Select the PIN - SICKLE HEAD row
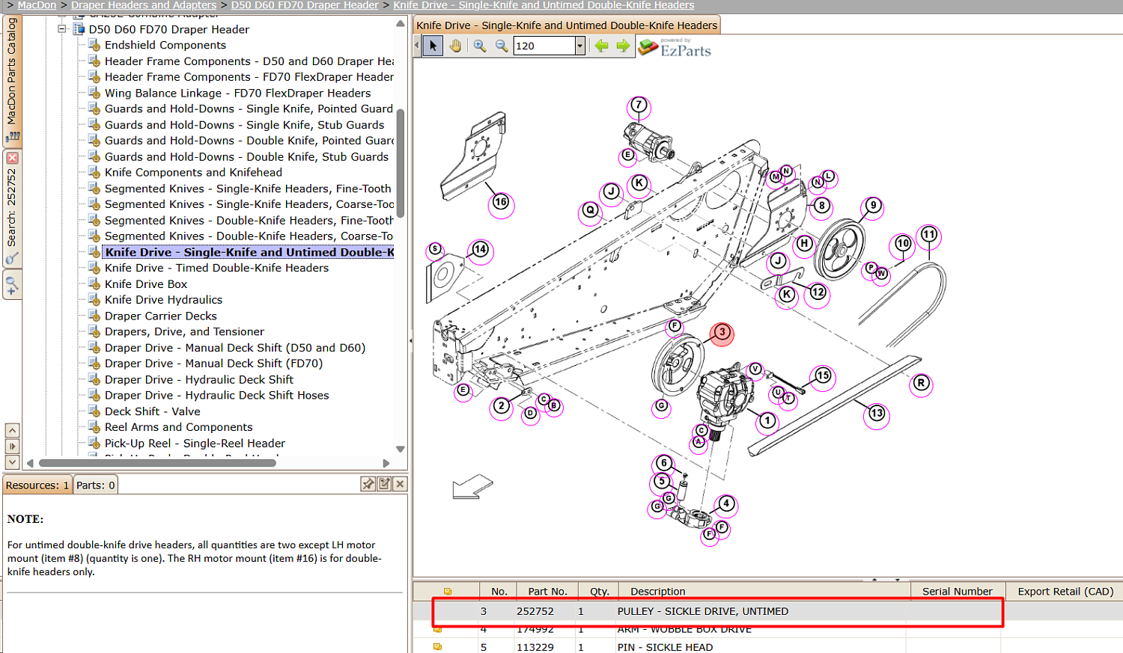The height and width of the screenshot is (653, 1123). point(767,647)
